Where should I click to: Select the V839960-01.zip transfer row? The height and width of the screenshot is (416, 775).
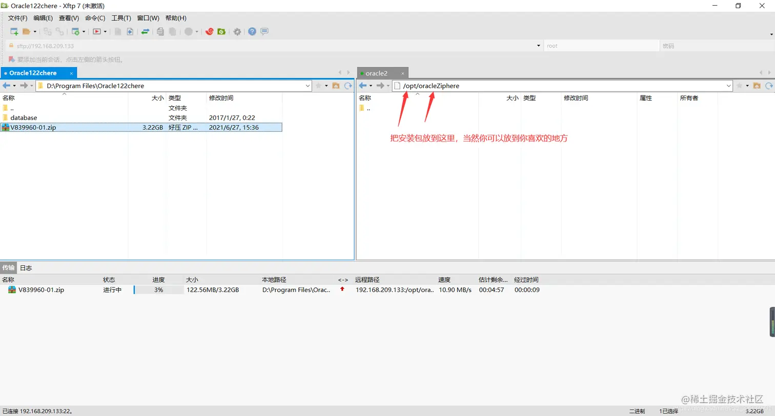[272, 290]
